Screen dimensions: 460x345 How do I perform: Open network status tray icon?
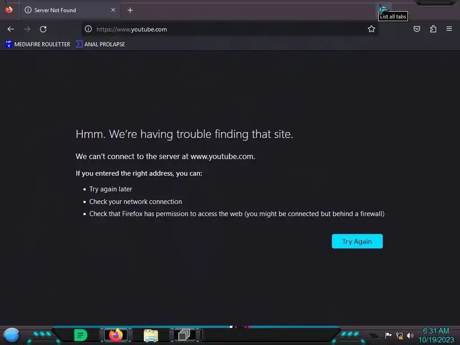pyautogui.click(x=399, y=335)
